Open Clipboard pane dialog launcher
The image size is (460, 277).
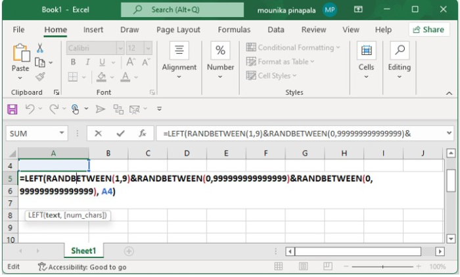tap(57, 92)
